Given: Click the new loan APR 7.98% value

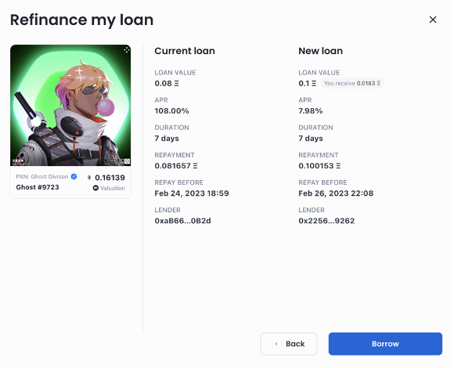Looking at the screenshot, I should click(311, 111).
